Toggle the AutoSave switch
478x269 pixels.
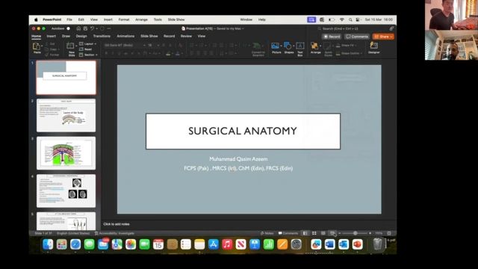click(68, 28)
